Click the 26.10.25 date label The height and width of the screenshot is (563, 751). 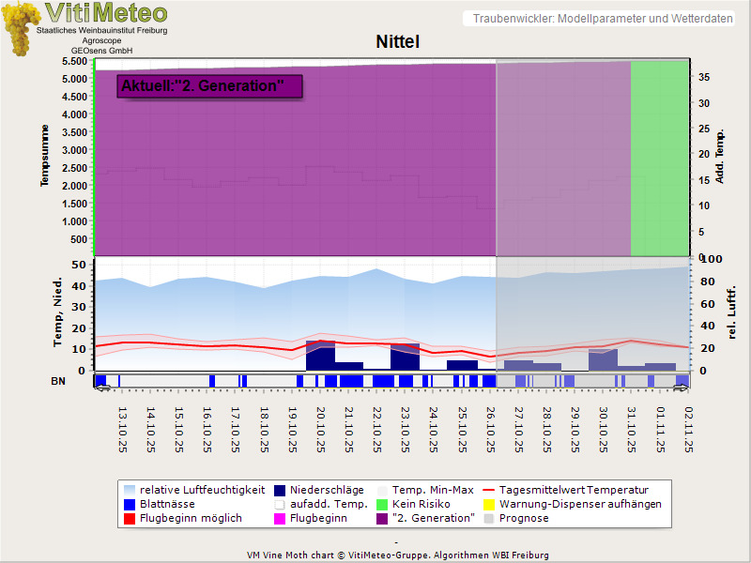coord(491,430)
